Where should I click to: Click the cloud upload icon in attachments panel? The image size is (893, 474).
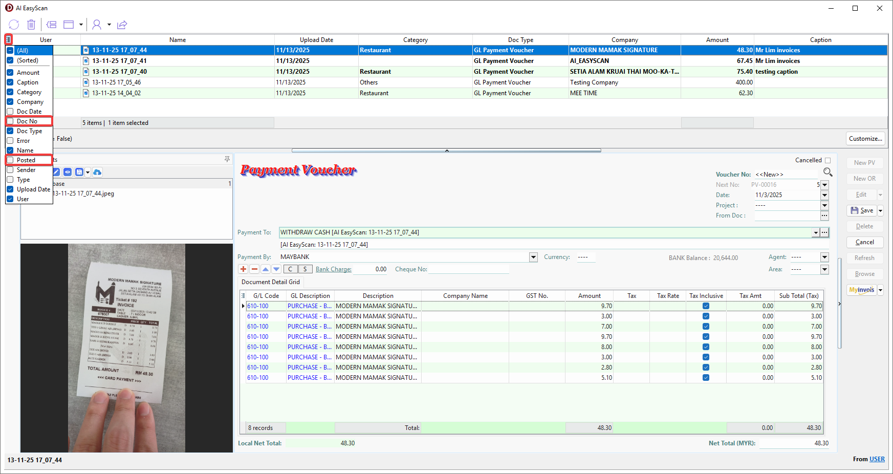tap(97, 172)
